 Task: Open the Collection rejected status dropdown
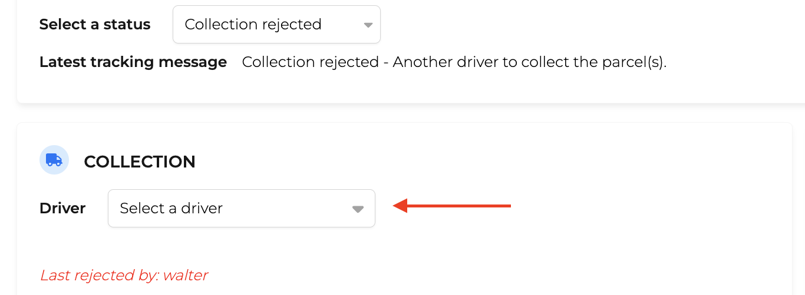pos(276,24)
